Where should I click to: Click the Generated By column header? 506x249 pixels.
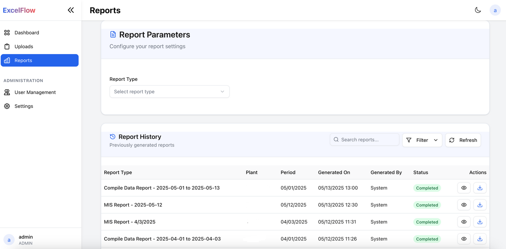[386, 172]
